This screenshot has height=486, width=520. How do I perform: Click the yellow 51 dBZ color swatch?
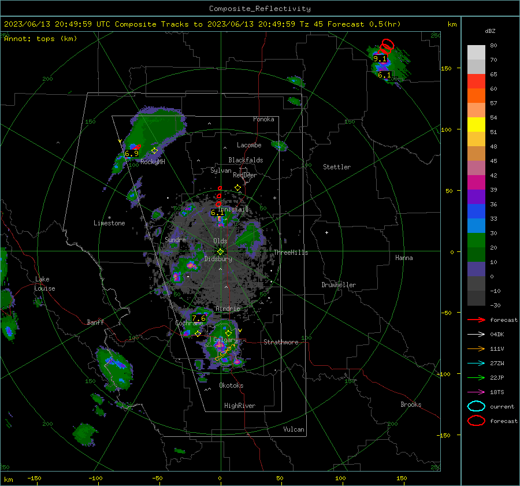[476, 125]
